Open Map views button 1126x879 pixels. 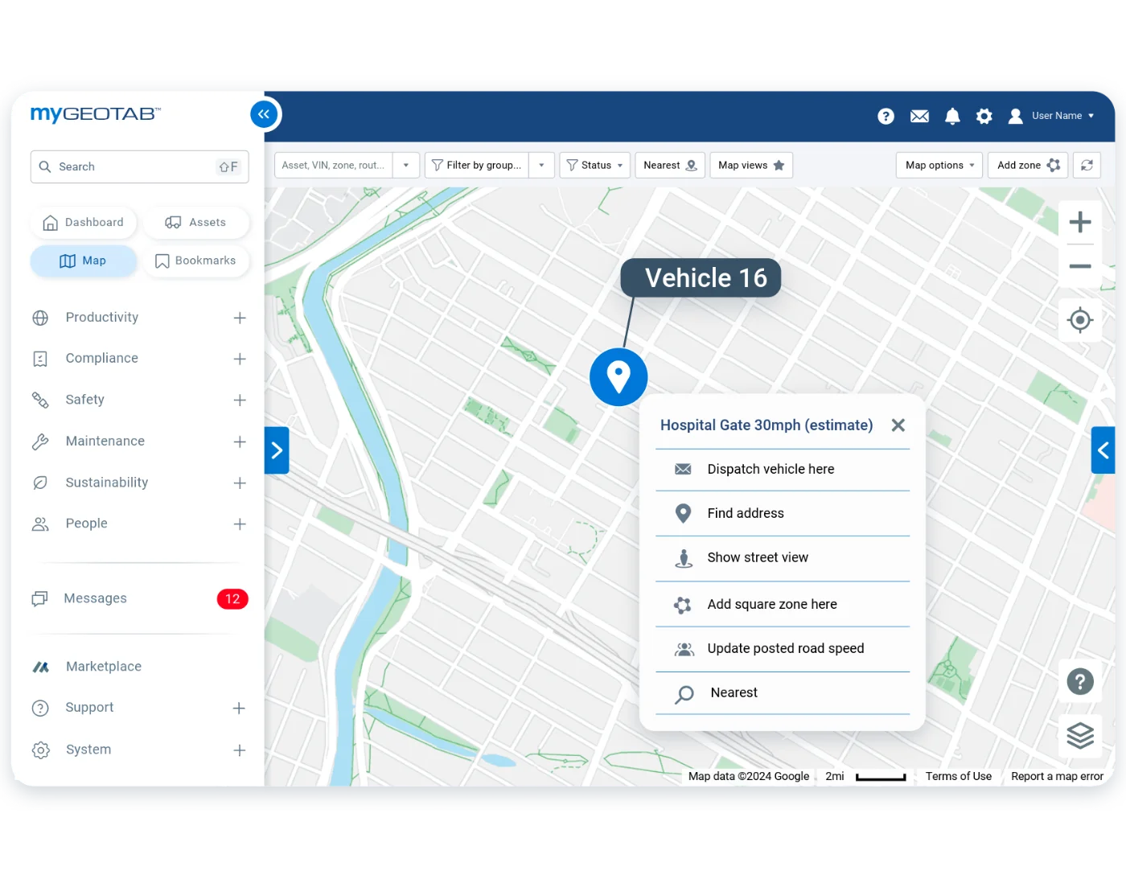[x=751, y=165]
